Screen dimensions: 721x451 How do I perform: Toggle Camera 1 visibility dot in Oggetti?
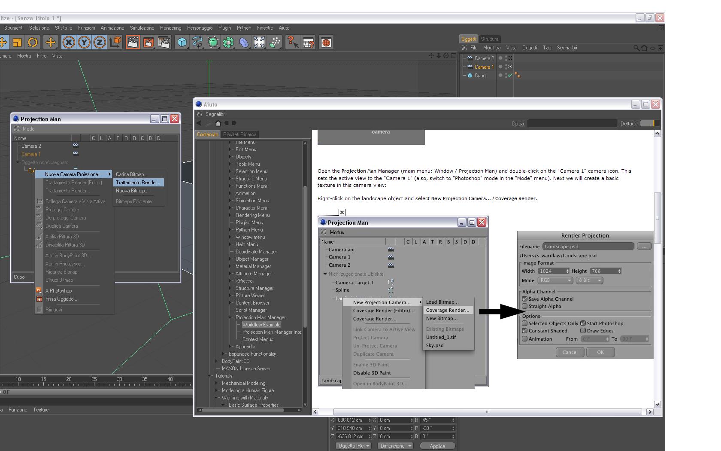pos(500,67)
